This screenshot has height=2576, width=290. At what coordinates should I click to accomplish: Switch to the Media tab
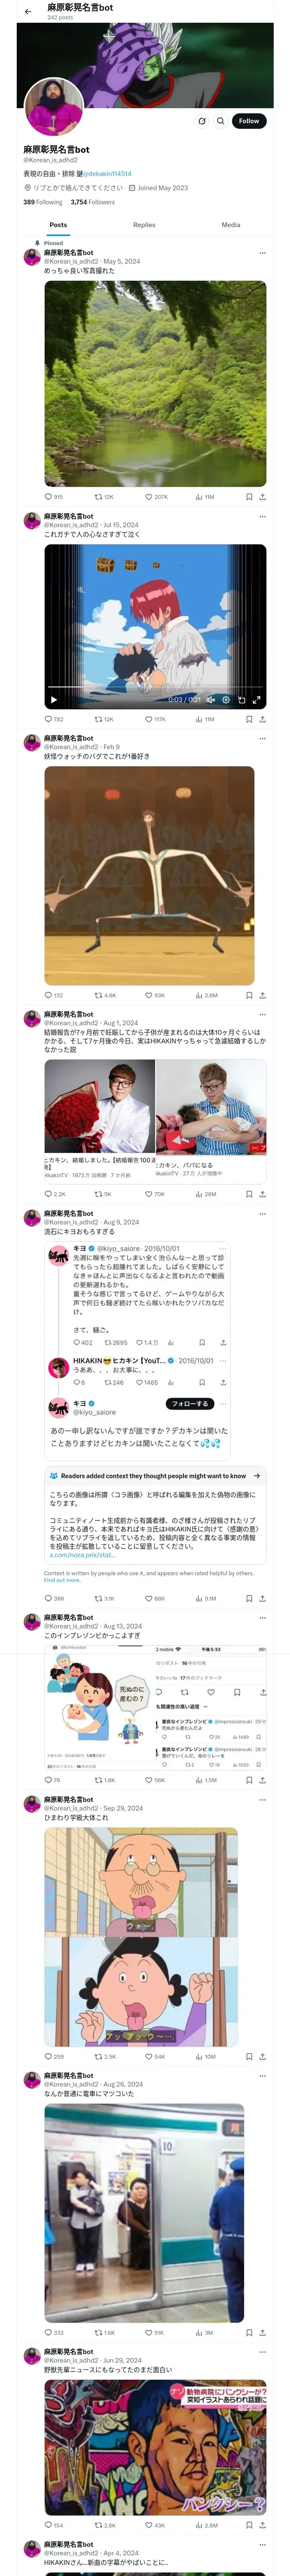231,225
